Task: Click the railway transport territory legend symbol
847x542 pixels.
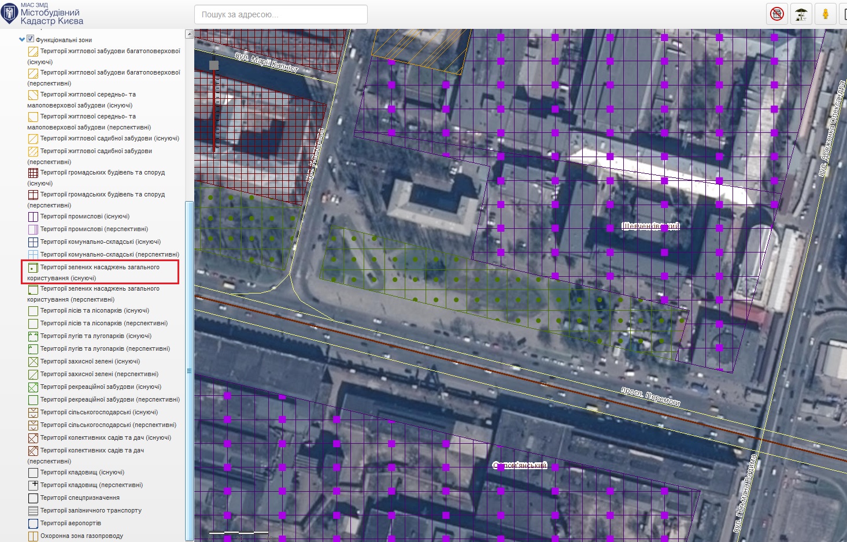Action: (33, 511)
